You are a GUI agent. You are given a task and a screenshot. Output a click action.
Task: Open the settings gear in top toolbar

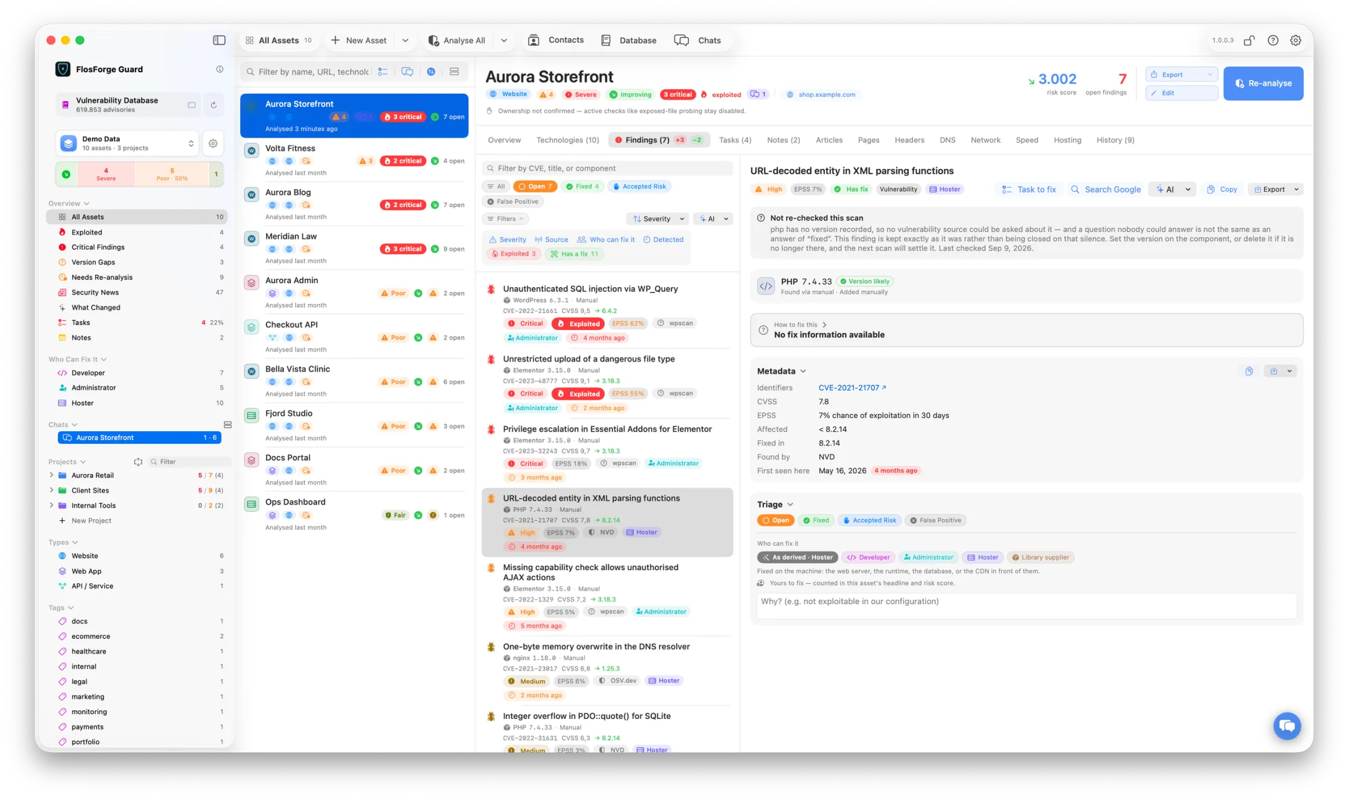click(1295, 40)
